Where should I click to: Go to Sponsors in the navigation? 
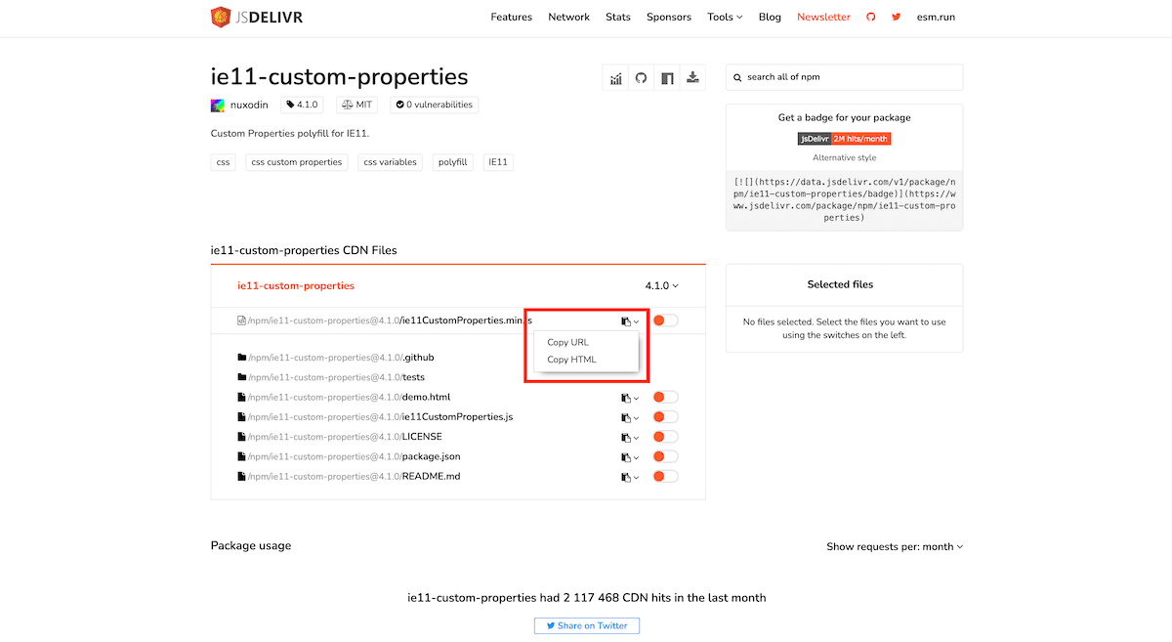coord(669,17)
